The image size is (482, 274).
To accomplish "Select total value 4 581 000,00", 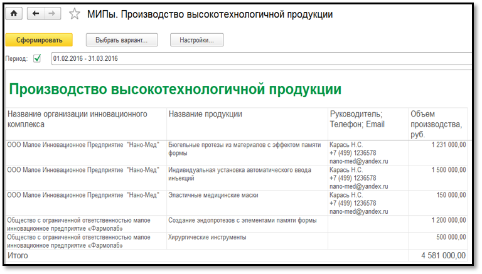I will click(443, 255).
